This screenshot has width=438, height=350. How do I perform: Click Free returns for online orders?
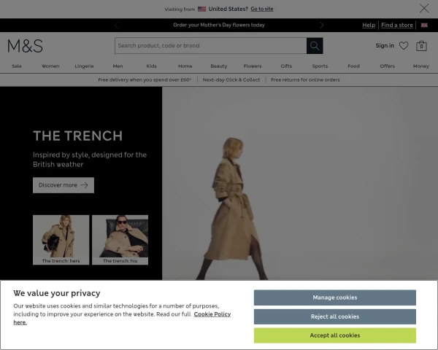click(x=305, y=79)
